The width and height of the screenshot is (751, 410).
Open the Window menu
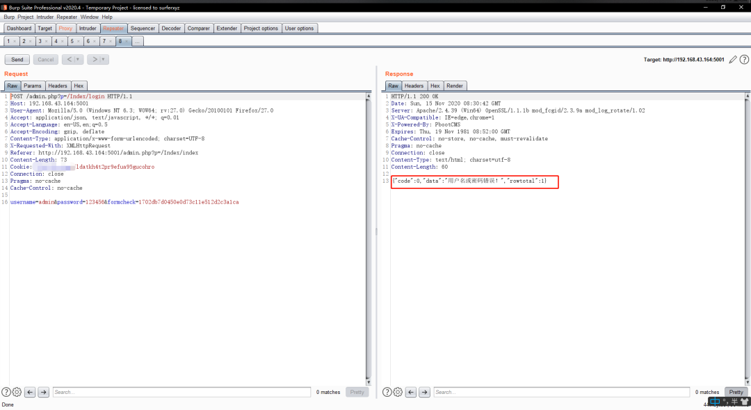pyautogui.click(x=90, y=17)
